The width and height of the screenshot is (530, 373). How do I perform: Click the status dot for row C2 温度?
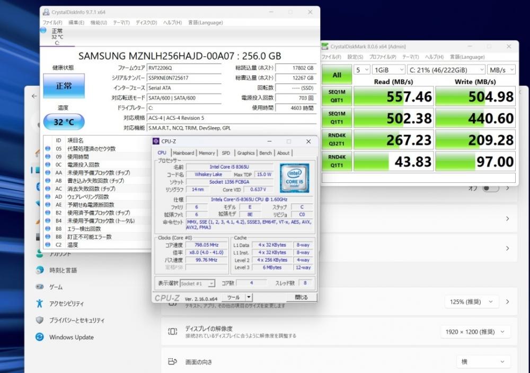coord(48,245)
